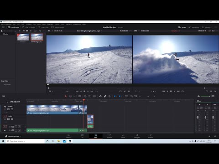Open File Explorer from the taskbar

coord(59,141)
